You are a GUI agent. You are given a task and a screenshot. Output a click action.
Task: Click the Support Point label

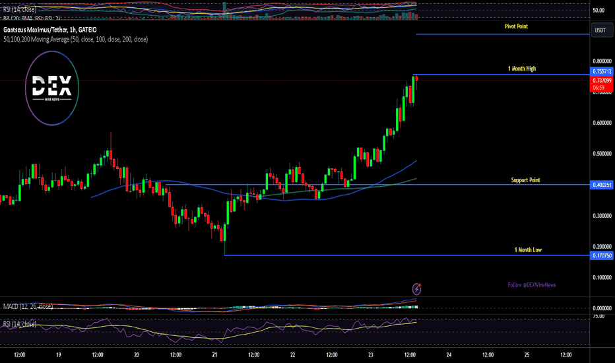(525, 180)
